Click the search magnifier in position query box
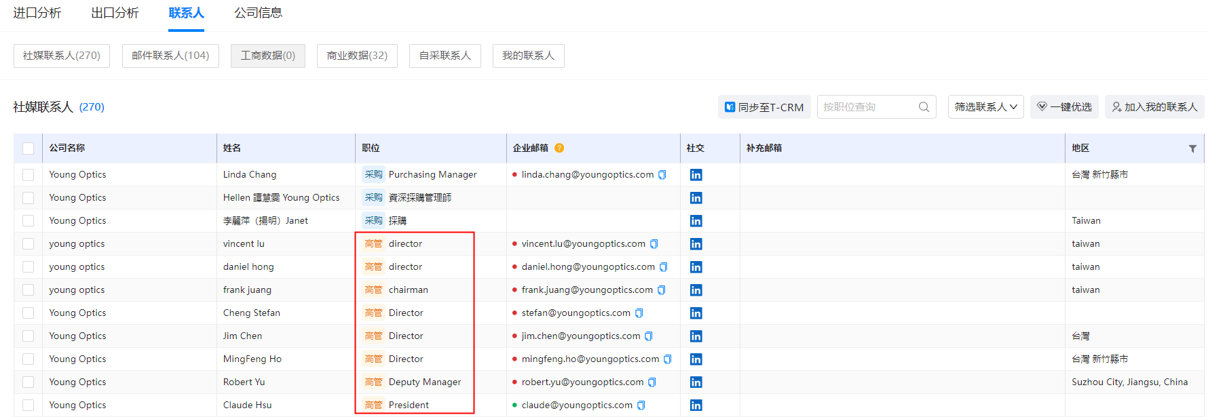Screen dimensions: 1208x417 click(x=924, y=107)
